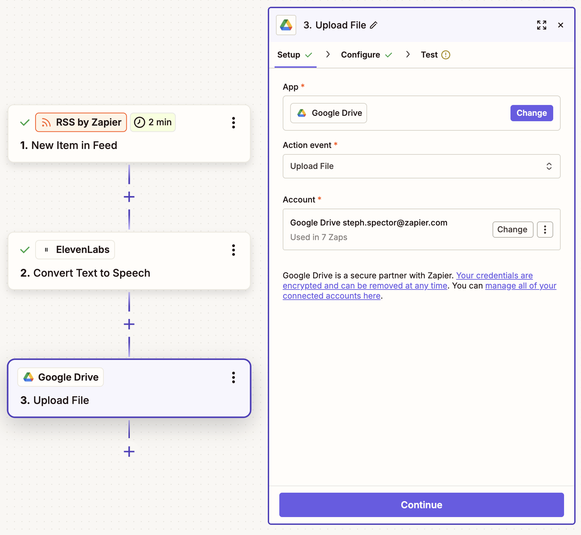Expand the panel to fullscreen view
This screenshot has height=535, width=581.
tap(541, 25)
